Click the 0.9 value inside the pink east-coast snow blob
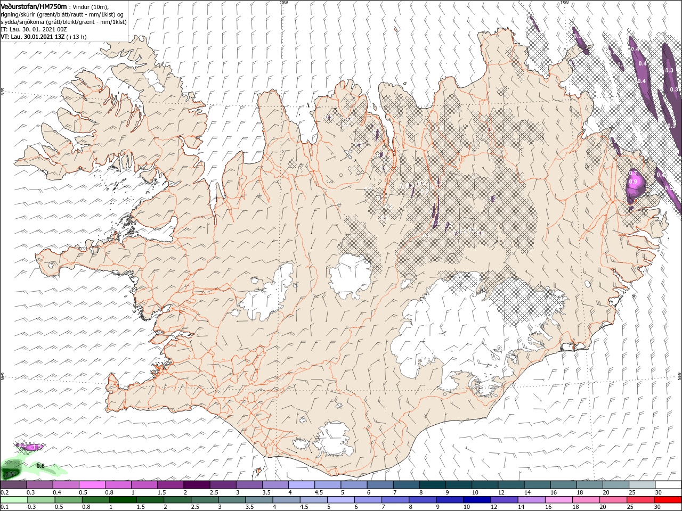 [634, 182]
